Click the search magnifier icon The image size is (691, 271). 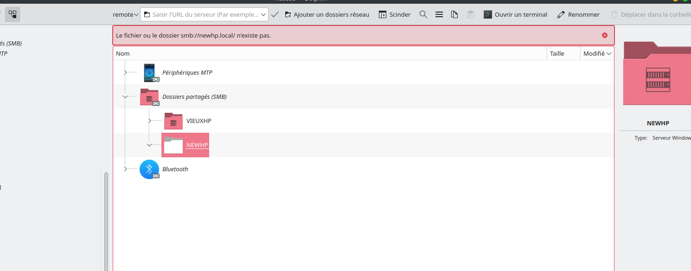coord(423,14)
